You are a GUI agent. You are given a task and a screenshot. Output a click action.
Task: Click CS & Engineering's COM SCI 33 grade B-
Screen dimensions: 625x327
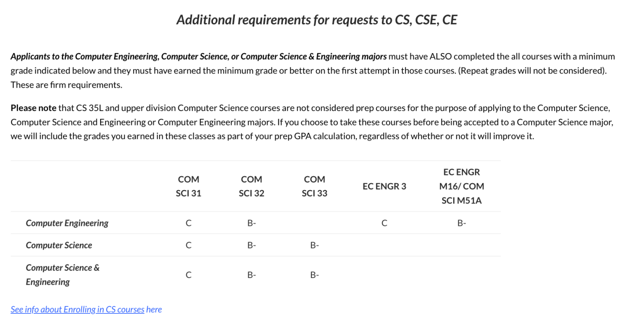coord(314,275)
